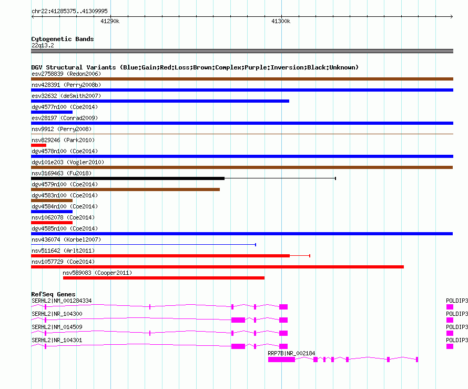Click the red nsv1057729 loss bar
The image size is (468, 389).
click(x=217, y=267)
